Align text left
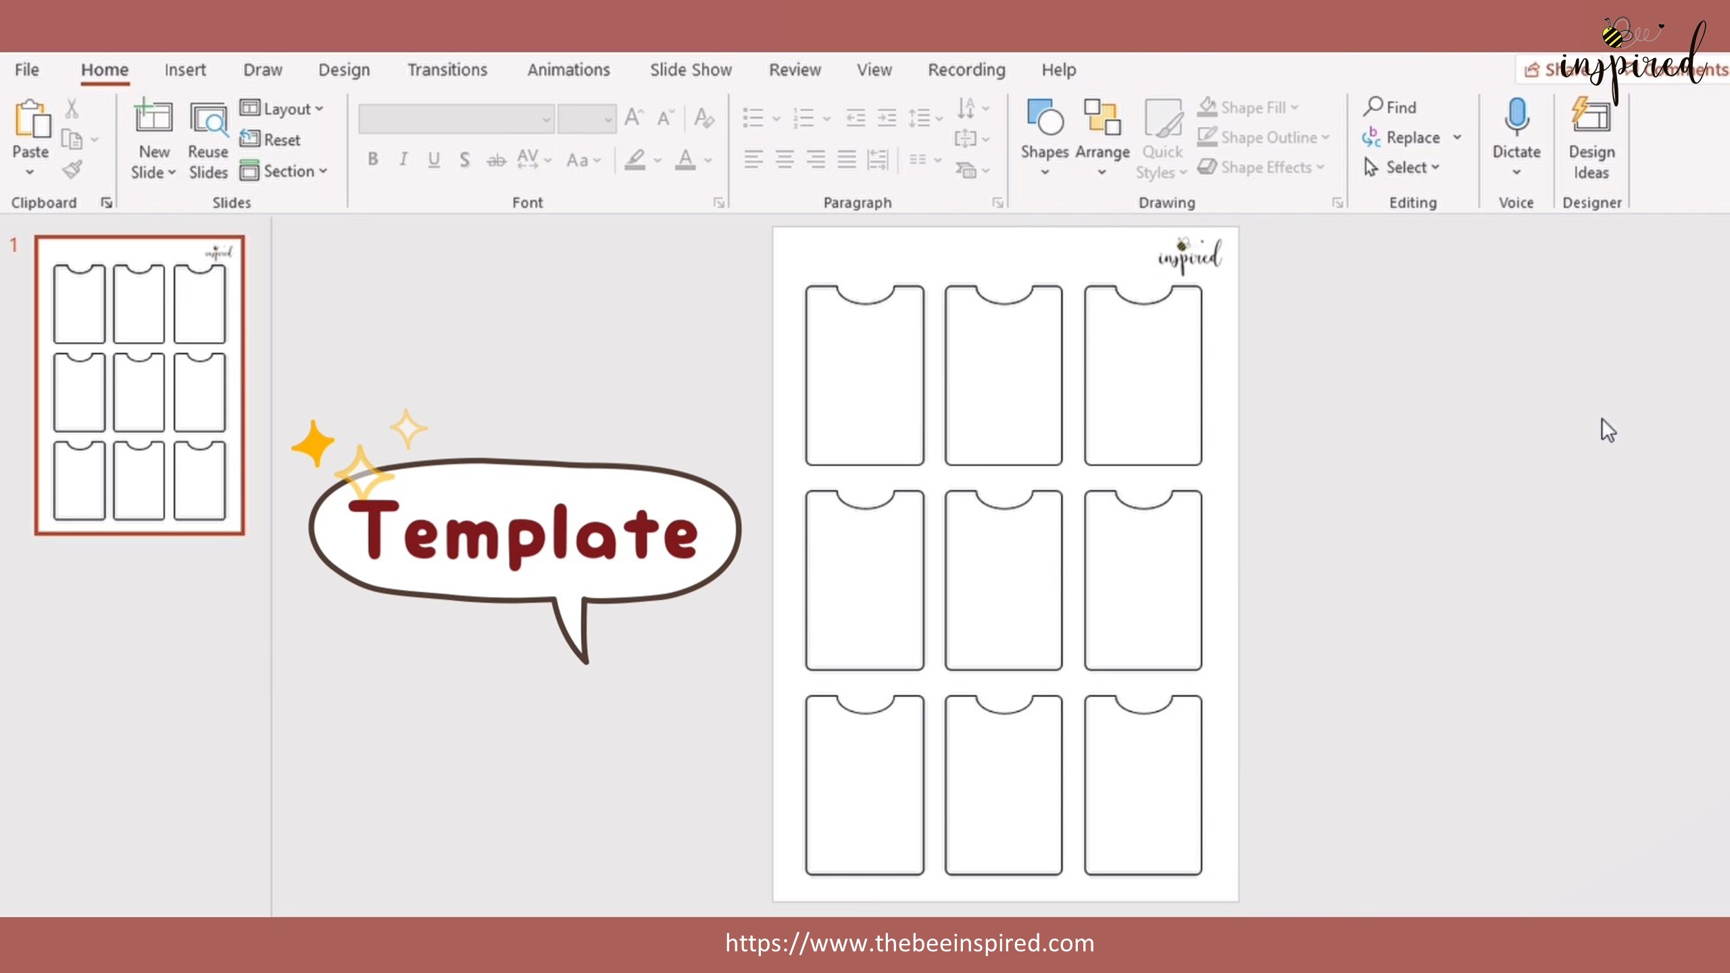 [x=753, y=159]
